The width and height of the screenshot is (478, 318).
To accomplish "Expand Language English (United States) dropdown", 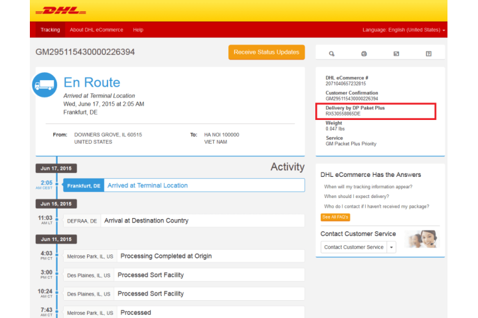I will coord(404,30).
